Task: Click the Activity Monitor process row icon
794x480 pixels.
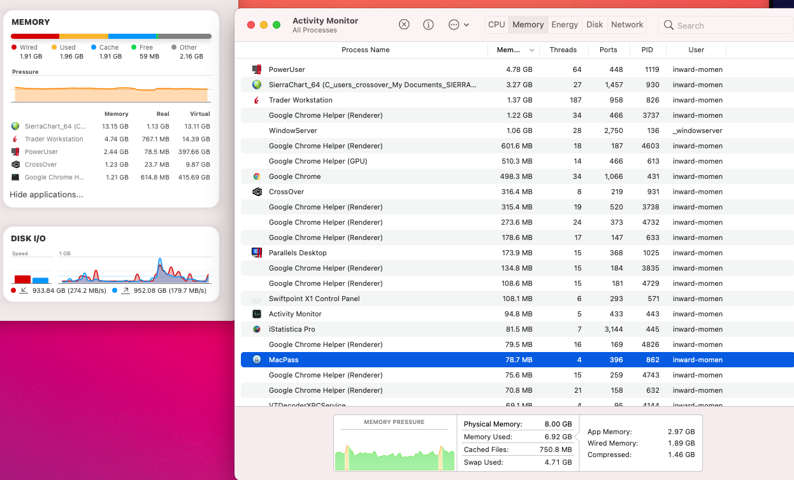Action: (257, 314)
